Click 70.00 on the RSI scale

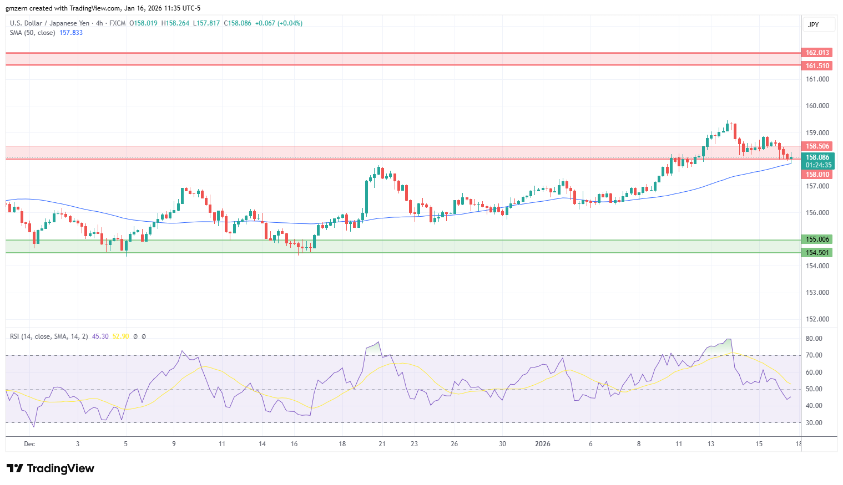814,355
